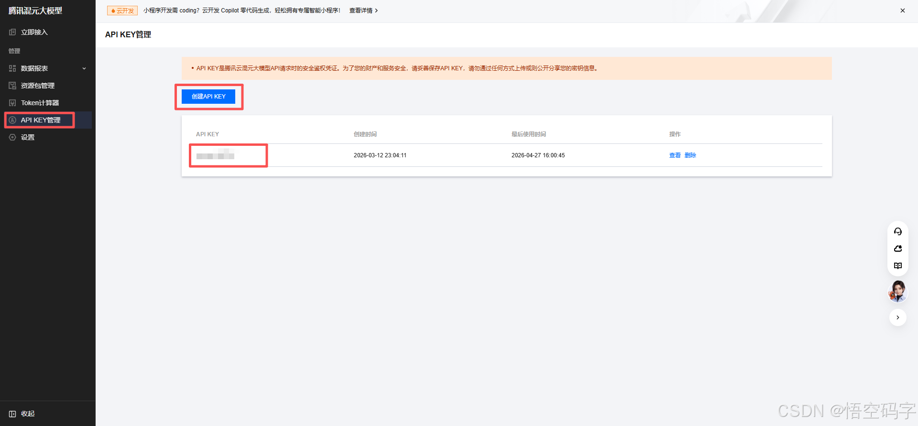Open 查看详情 link in banner
The image size is (918, 426).
pyautogui.click(x=363, y=11)
